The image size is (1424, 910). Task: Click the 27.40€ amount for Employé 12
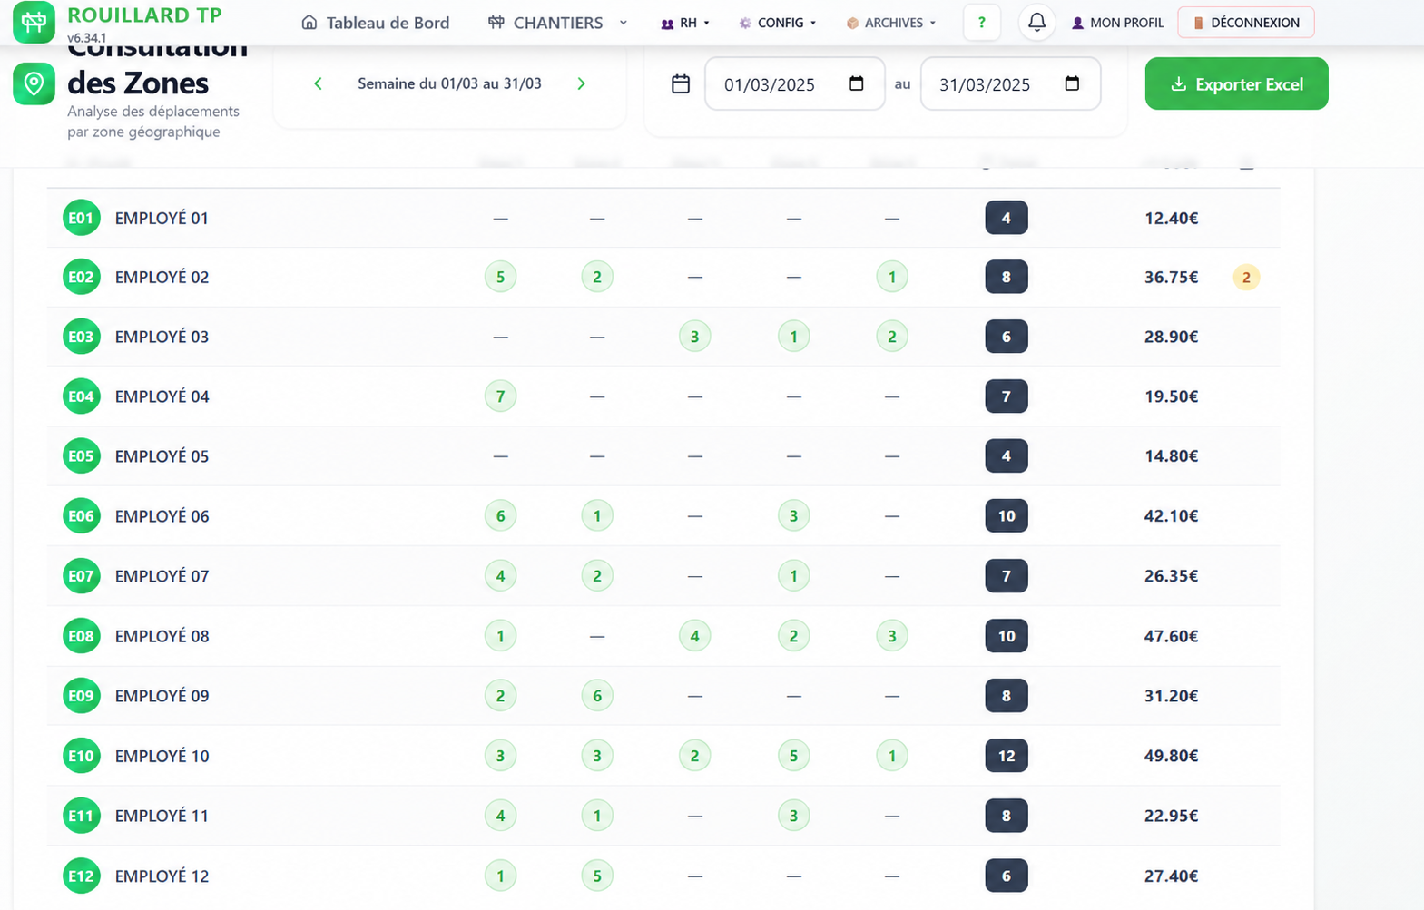click(x=1171, y=876)
